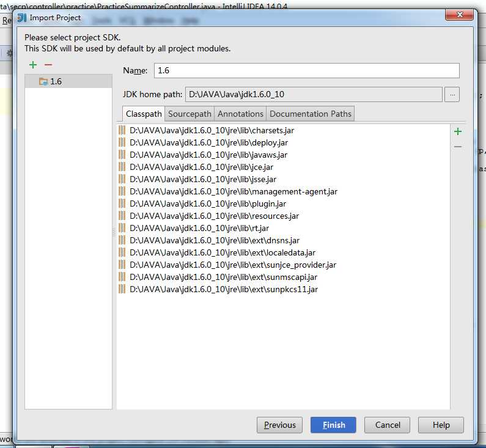Screen dimensions: 486x448
Task: Remove selected SDK with red minus
Action: point(48,65)
